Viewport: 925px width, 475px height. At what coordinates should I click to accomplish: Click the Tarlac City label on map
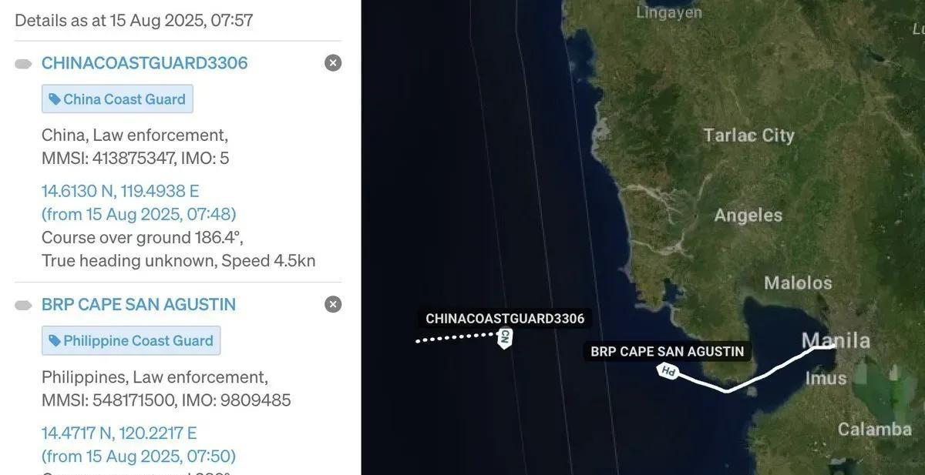click(x=748, y=135)
